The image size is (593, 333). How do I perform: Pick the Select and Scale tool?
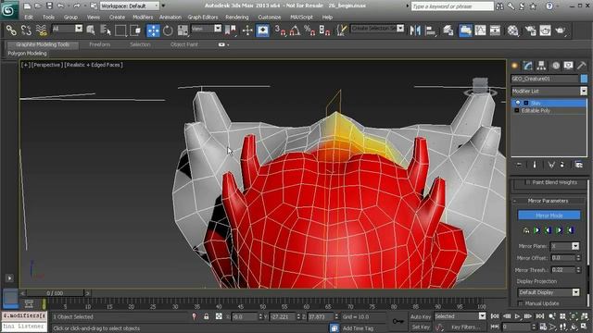pos(183,31)
